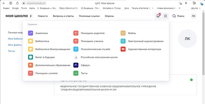Click the Сферум service label
Image resolution: width=205 pixels, height=104 pixels.
[x=85, y=65]
